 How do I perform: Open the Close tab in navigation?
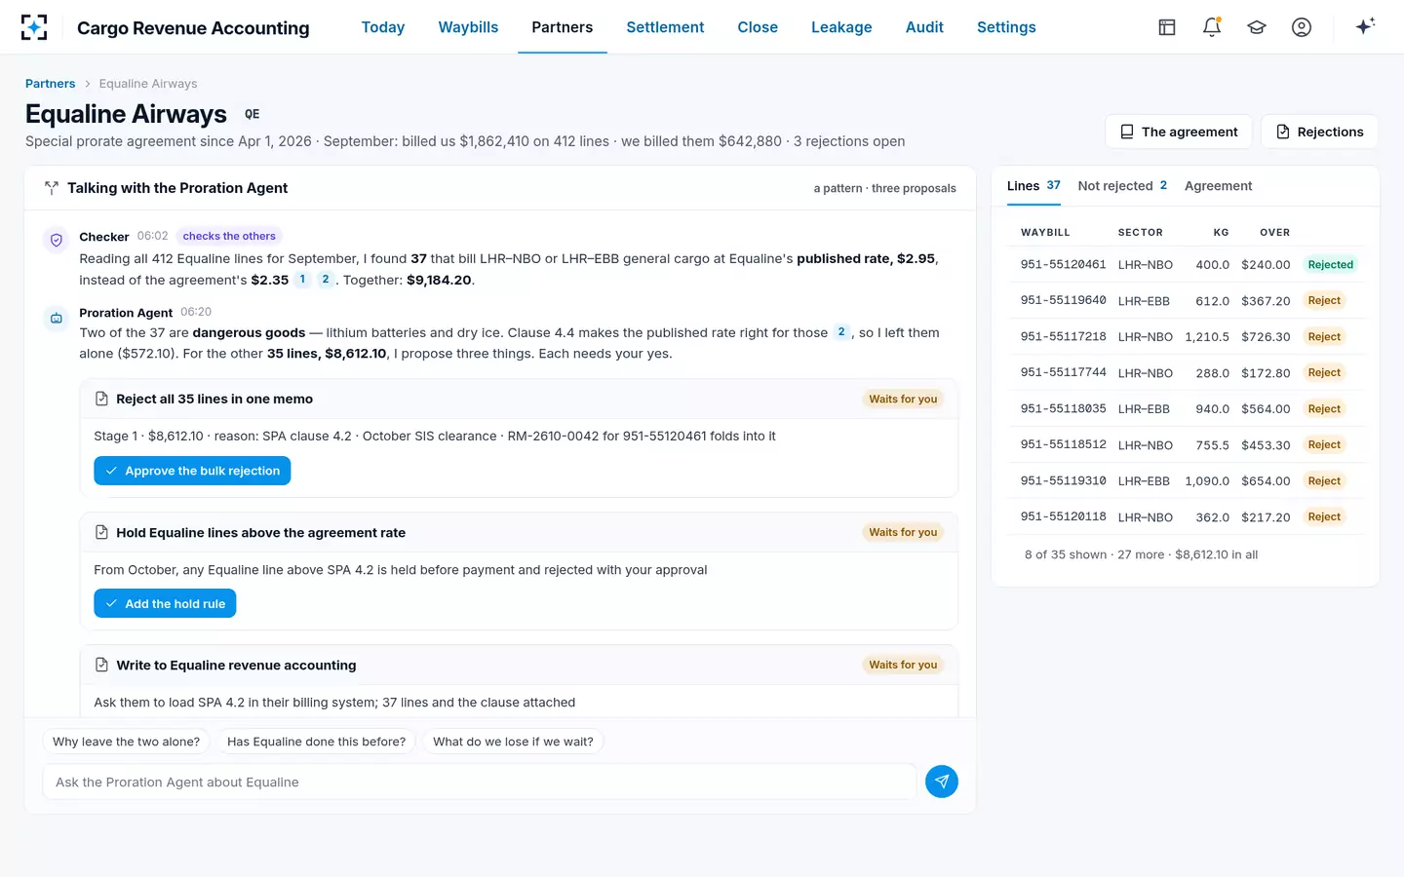[758, 27]
